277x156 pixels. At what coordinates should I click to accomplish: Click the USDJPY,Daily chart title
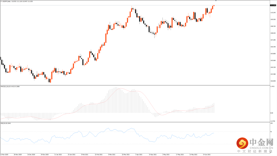click(x=6, y=1)
